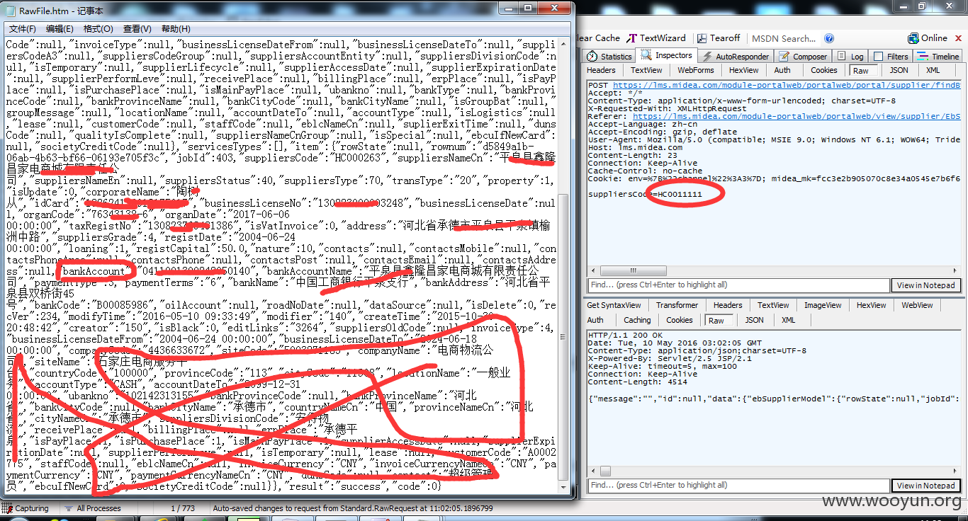Click the response horizontal scrollbar
This screenshot has width=968, height=521.
[x=775, y=471]
